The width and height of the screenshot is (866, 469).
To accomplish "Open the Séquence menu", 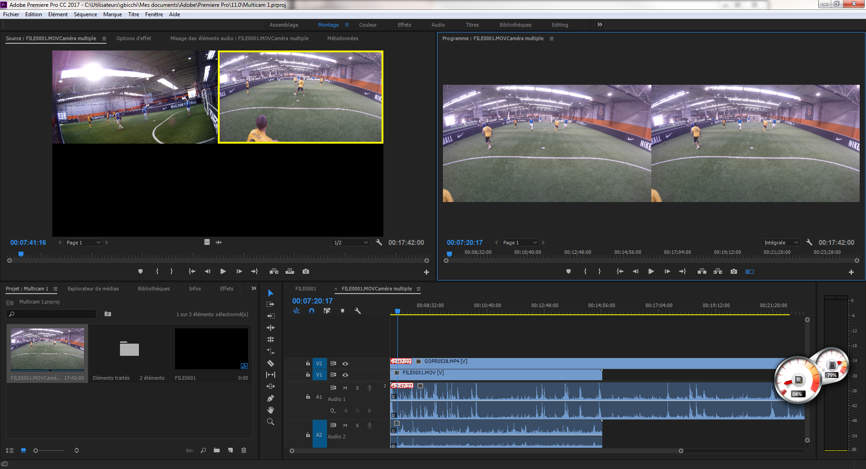I will click(x=85, y=14).
